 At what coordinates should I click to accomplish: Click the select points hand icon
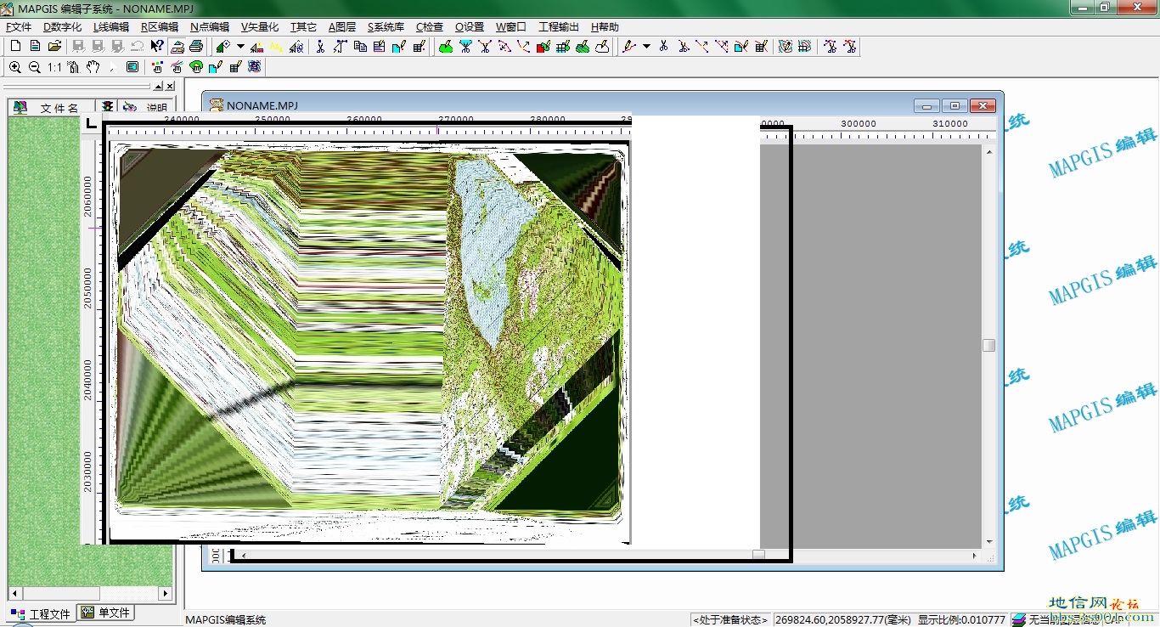[x=158, y=66]
